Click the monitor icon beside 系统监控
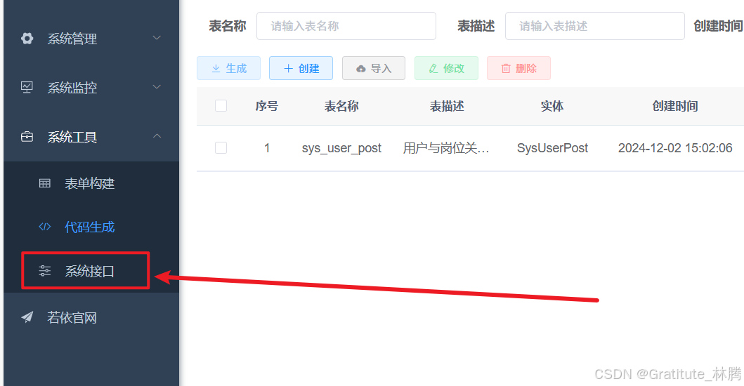The height and width of the screenshot is (386, 744). click(x=27, y=87)
